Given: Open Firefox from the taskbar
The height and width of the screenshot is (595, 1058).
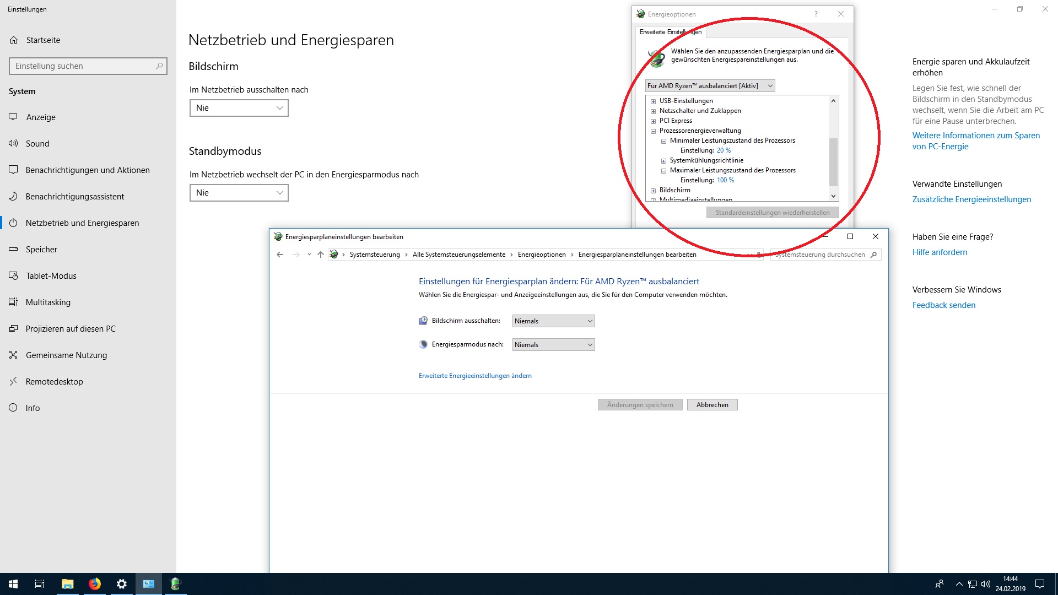Looking at the screenshot, I should [95, 584].
